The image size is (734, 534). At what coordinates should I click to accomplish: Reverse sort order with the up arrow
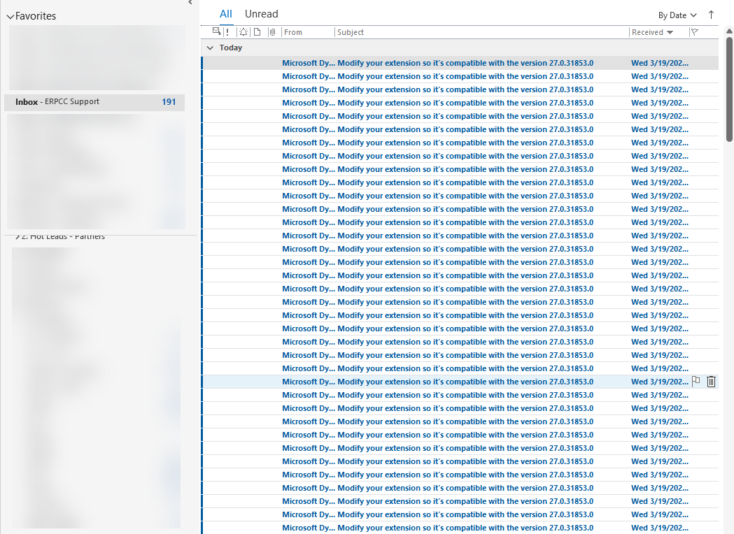click(711, 15)
